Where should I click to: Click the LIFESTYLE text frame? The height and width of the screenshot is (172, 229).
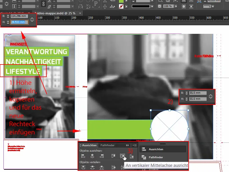pyautogui.click(x=23, y=71)
